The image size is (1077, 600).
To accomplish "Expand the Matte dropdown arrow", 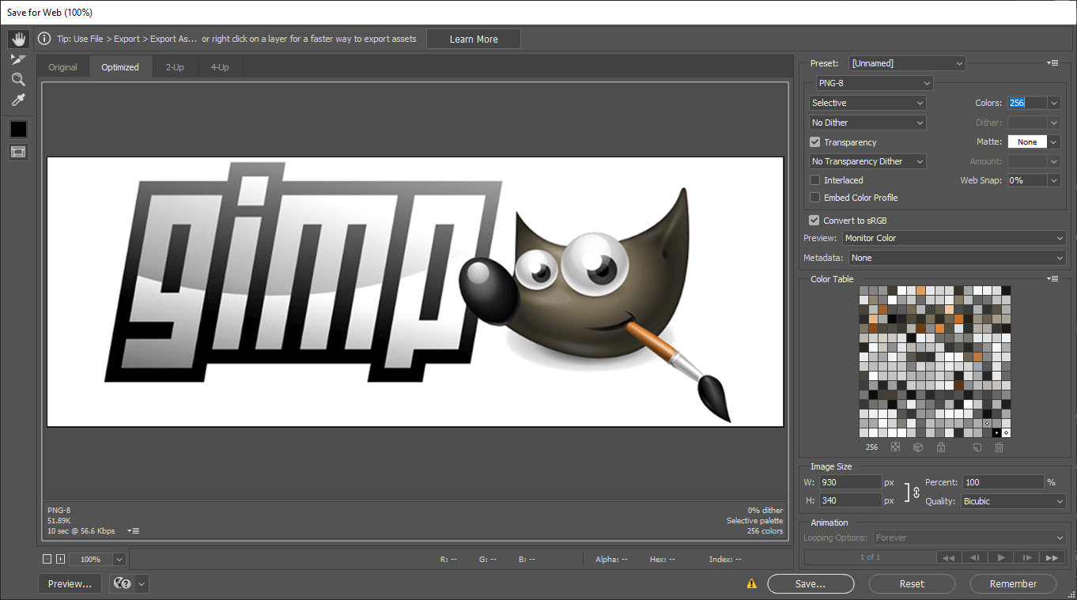I will pos(1053,142).
